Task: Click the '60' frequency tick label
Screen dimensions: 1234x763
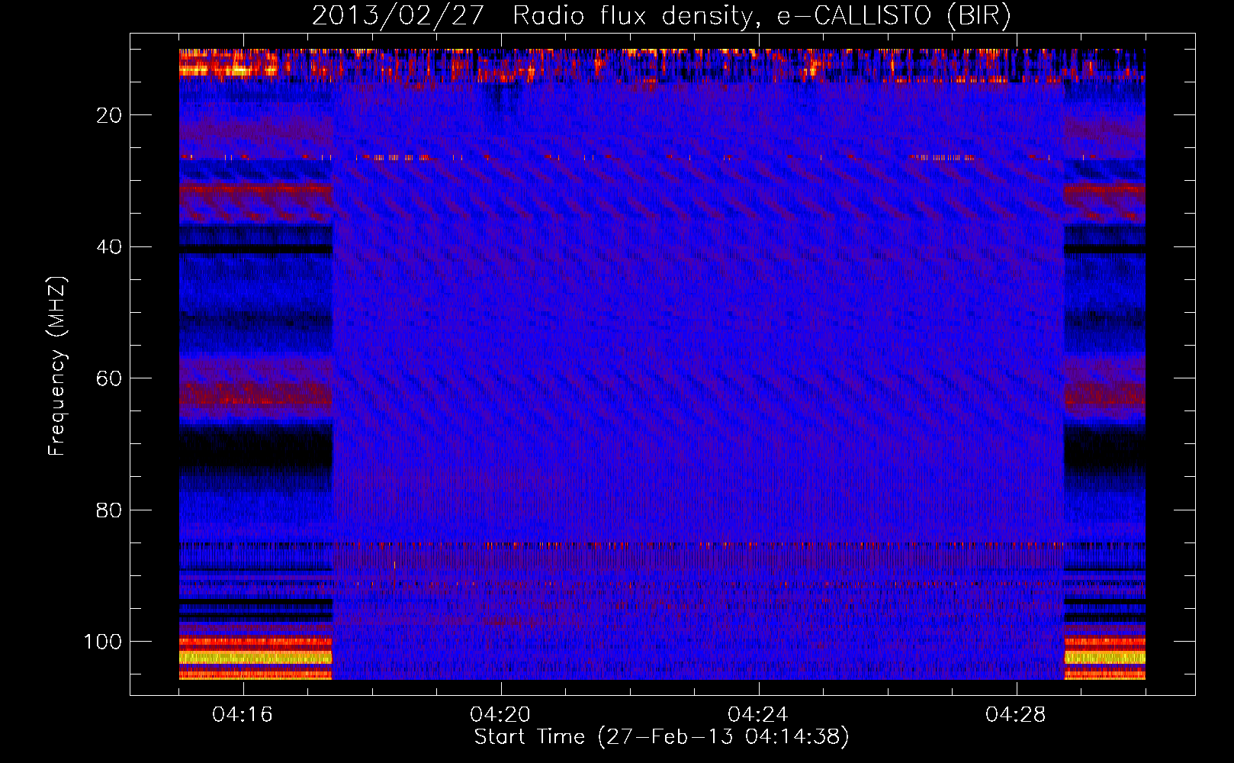Action: [109, 378]
